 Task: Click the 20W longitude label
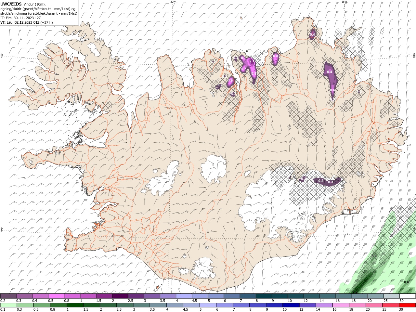coord(173,2)
